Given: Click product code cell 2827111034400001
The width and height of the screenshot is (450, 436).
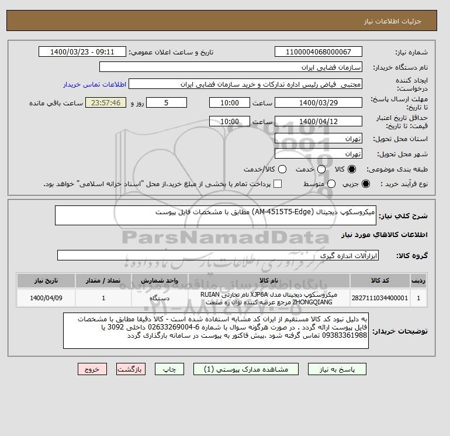Looking at the screenshot, I should [380, 298].
